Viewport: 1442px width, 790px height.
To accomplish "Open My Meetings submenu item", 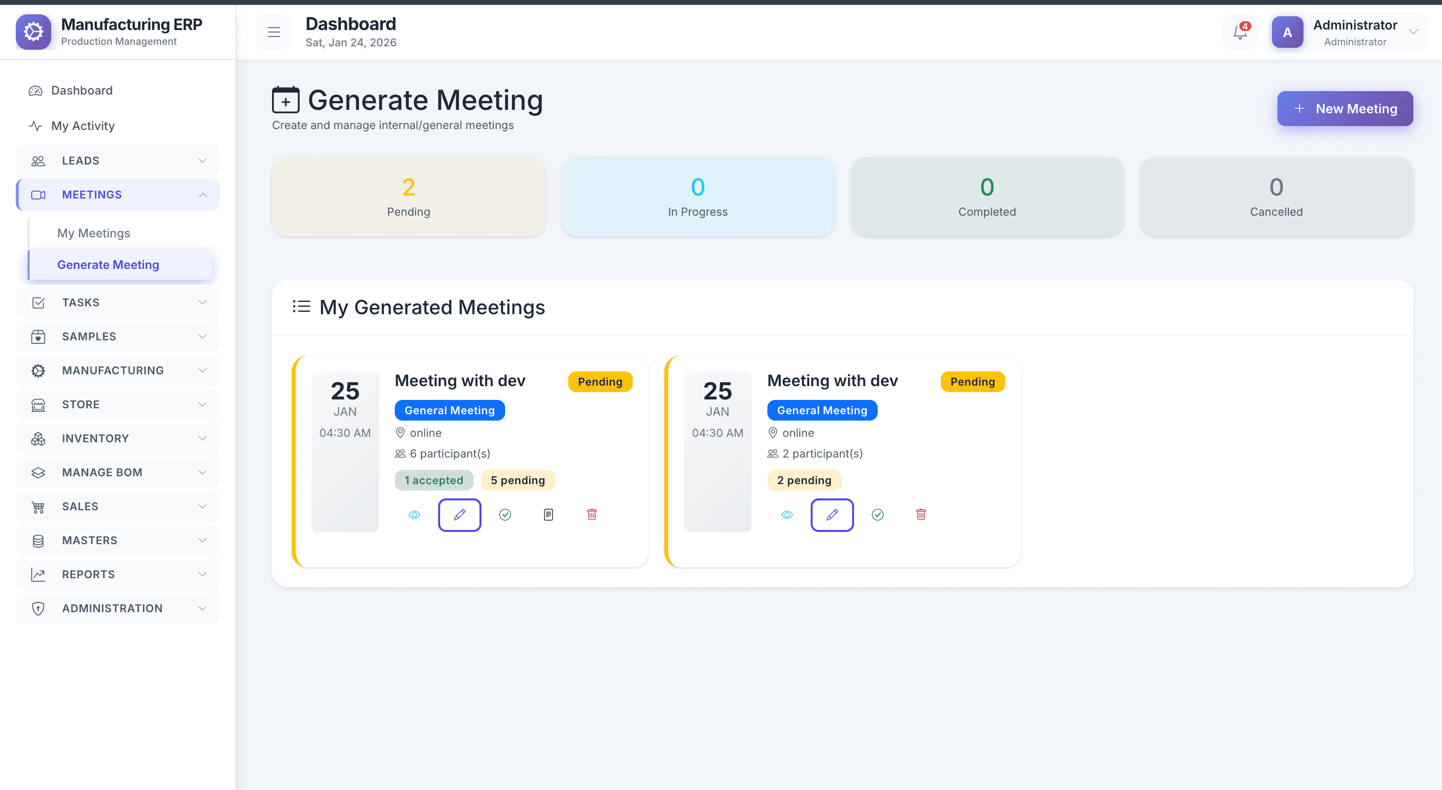I will pos(94,233).
